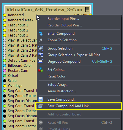Choose Reorder Output Pins… from context menu
Image resolution: width=123 pixels, height=130 pixels.
point(65,25)
